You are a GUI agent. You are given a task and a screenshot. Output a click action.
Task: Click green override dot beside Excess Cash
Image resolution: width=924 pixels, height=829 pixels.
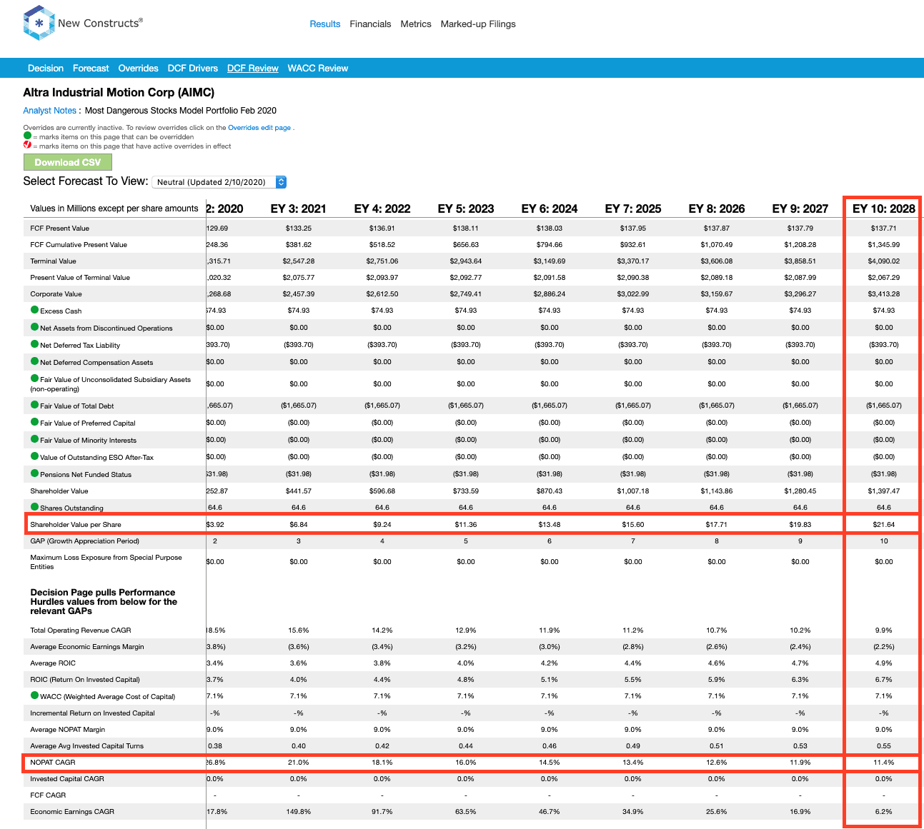(x=34, y=310)
